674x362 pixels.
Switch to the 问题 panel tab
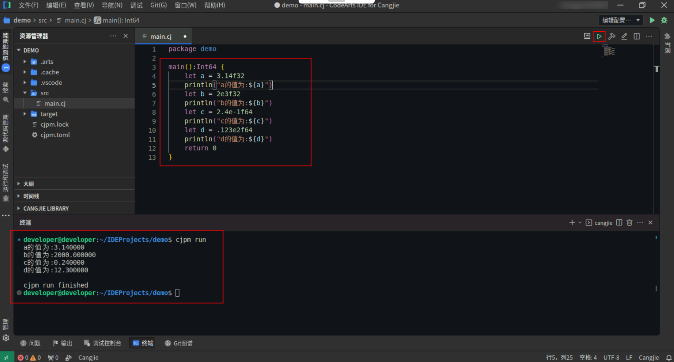click(x=31, y=343)
